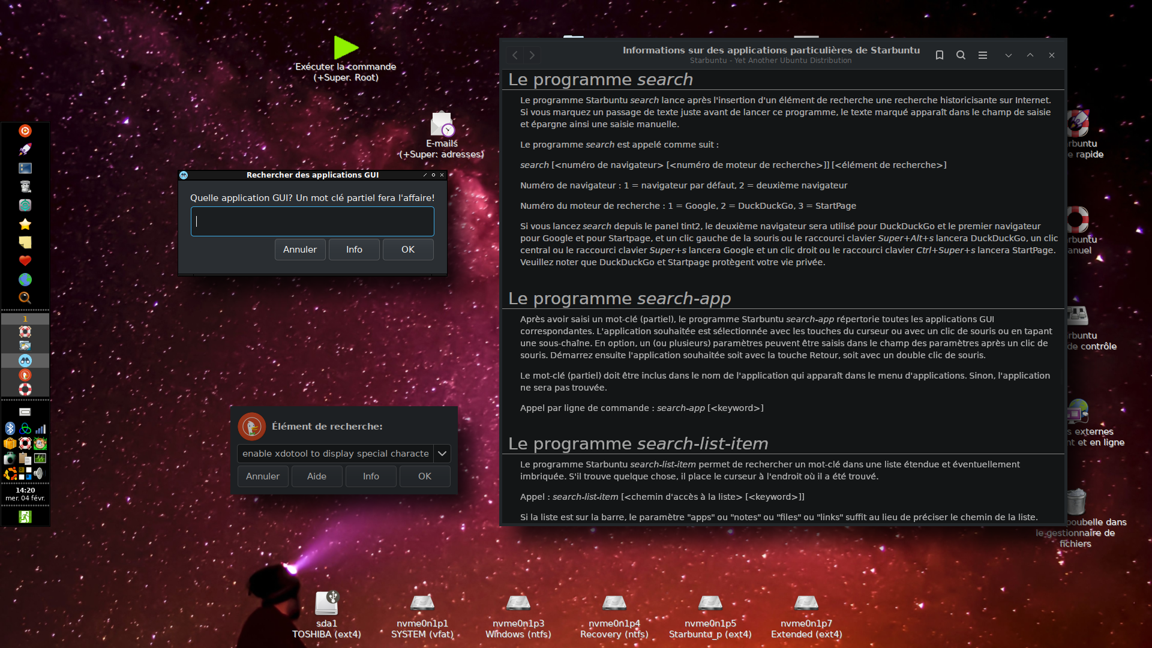Click Info in the GUI applications dialog

354,250
